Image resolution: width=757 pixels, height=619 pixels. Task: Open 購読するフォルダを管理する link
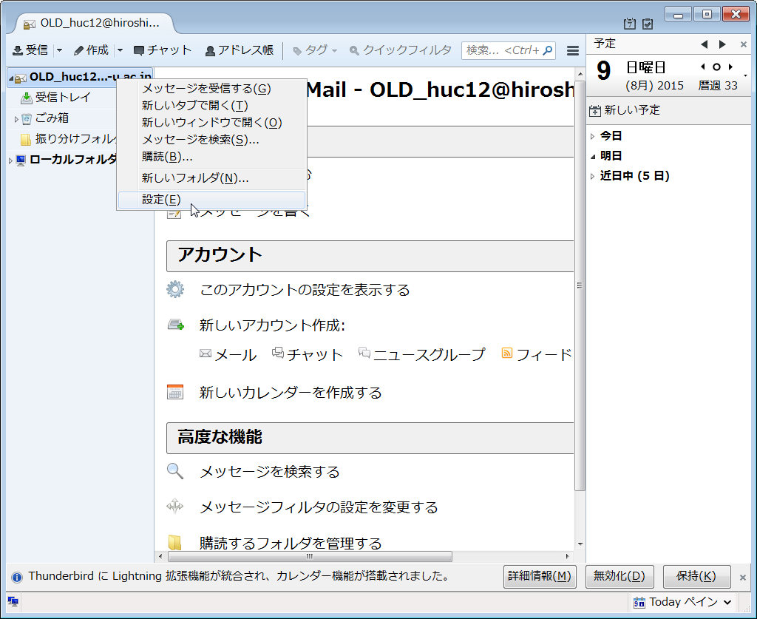coord(290,543)
